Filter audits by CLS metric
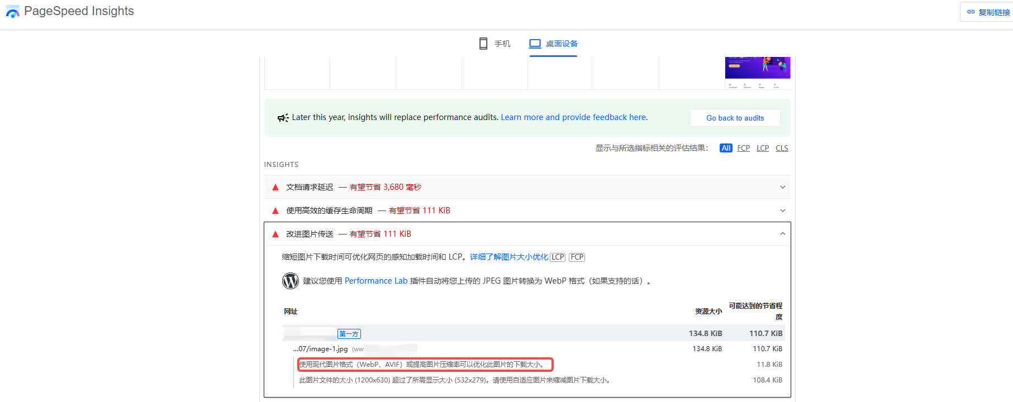Screen dimensions: 1013x402 pyautogui.click(x=782, y=148)
